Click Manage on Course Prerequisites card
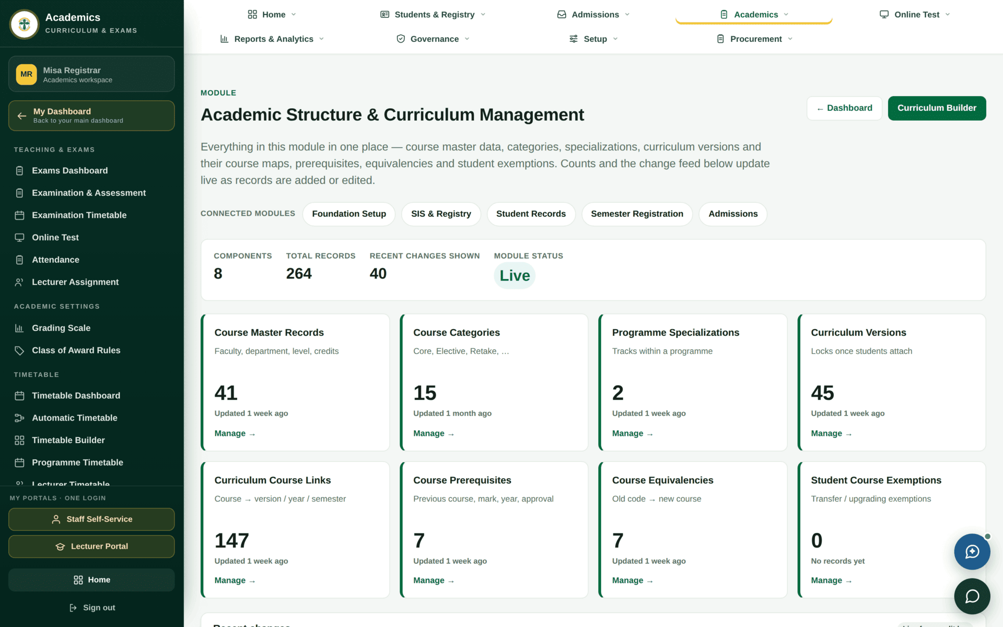Viewport: 1003px width, 627px height. [434, 580]
